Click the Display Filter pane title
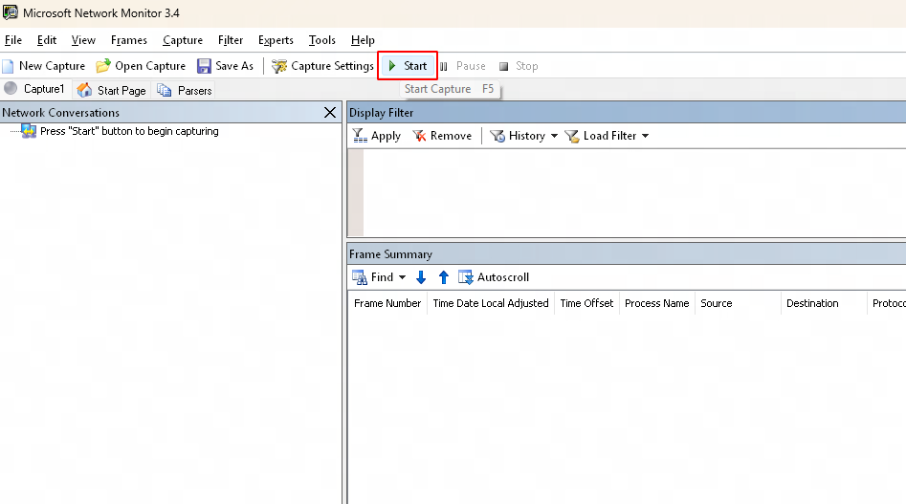 coord(382,113)
